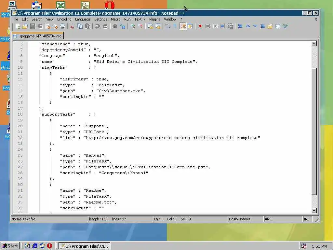Click the Save recorded macro icon

(x=230, y=26)
